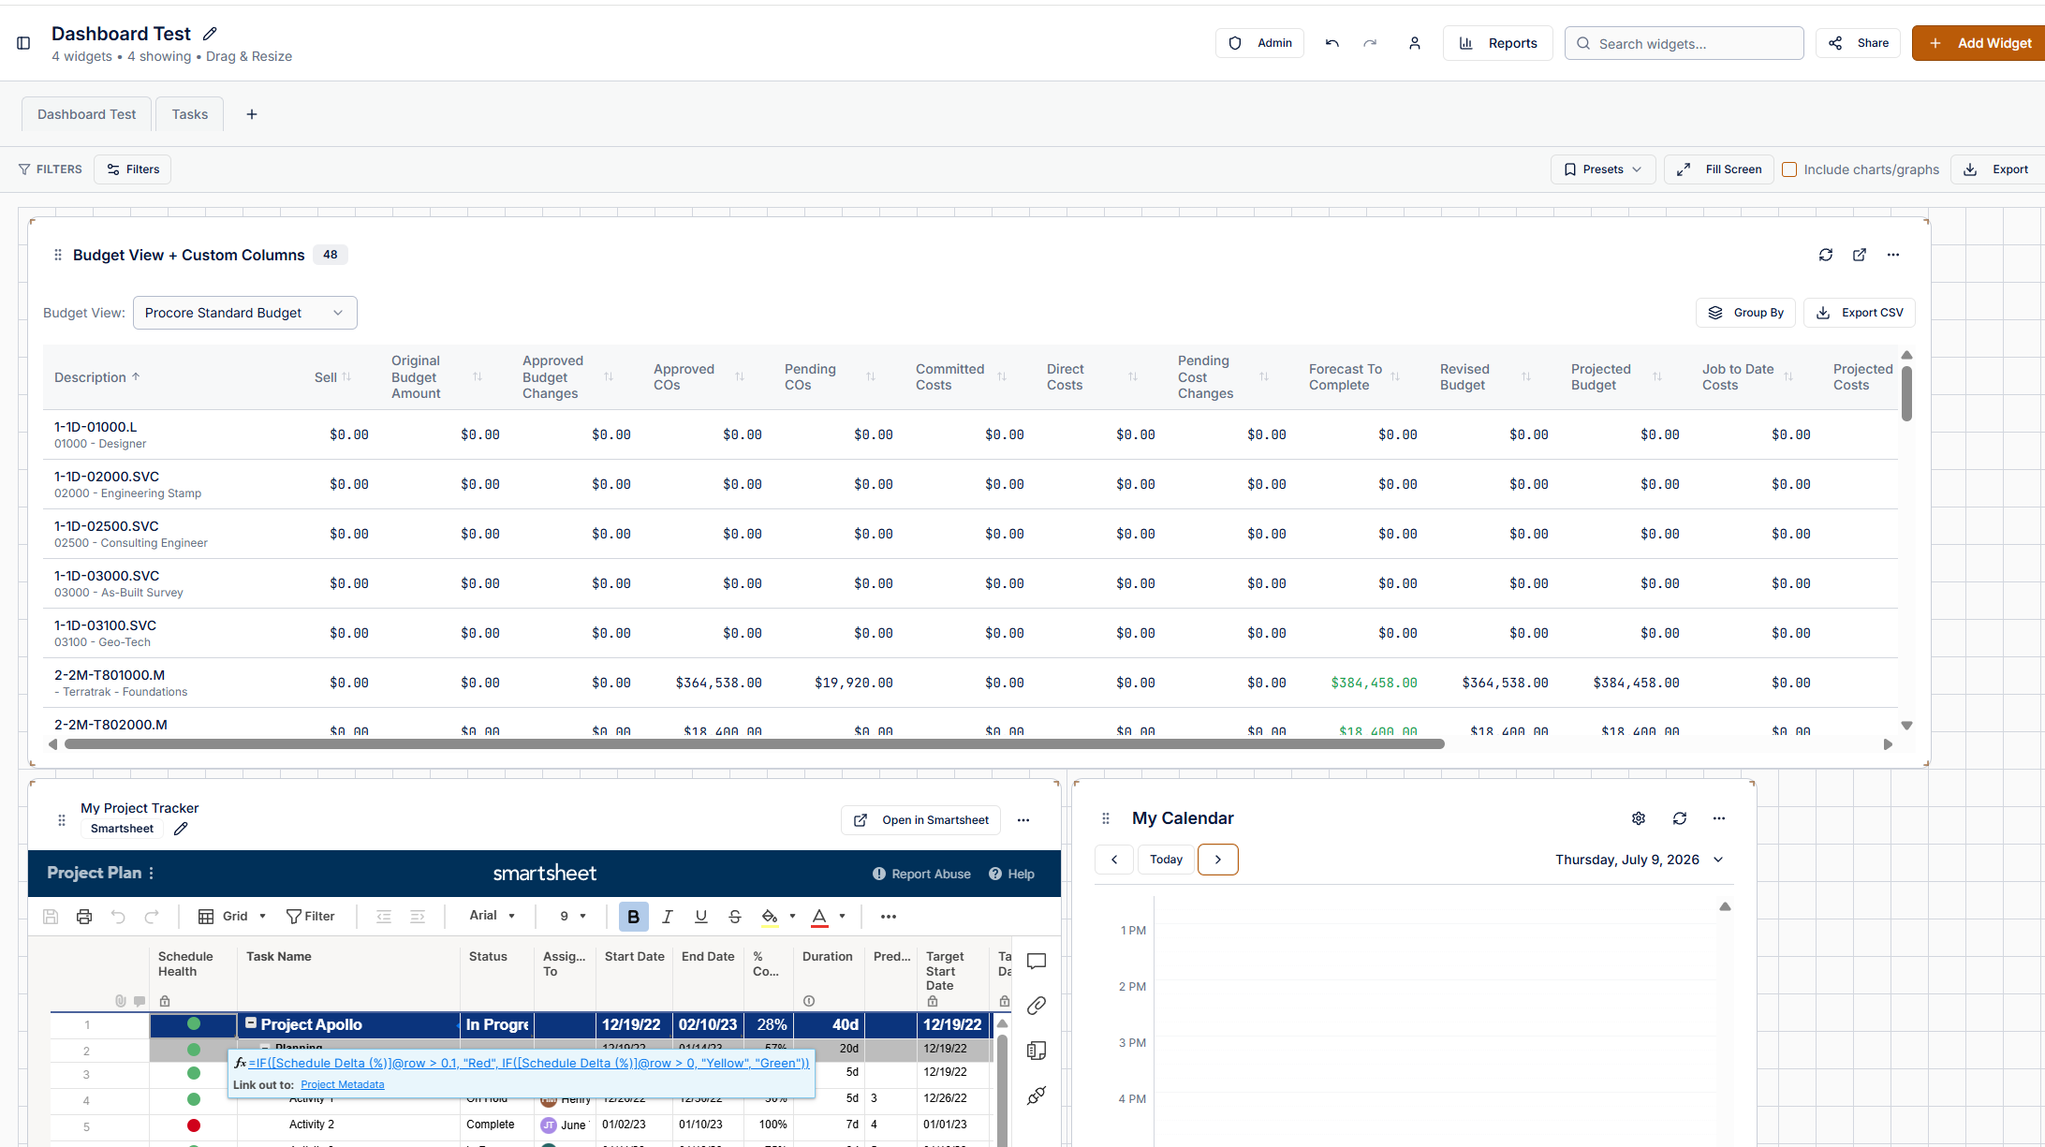This screenshot has height=1147, width=2045.
Task: Open the Smartsheet attachments link icon
Action: coord(1037,1006)
